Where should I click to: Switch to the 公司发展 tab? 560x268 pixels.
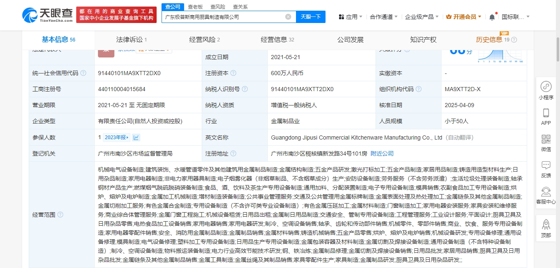tap(351, 40)
